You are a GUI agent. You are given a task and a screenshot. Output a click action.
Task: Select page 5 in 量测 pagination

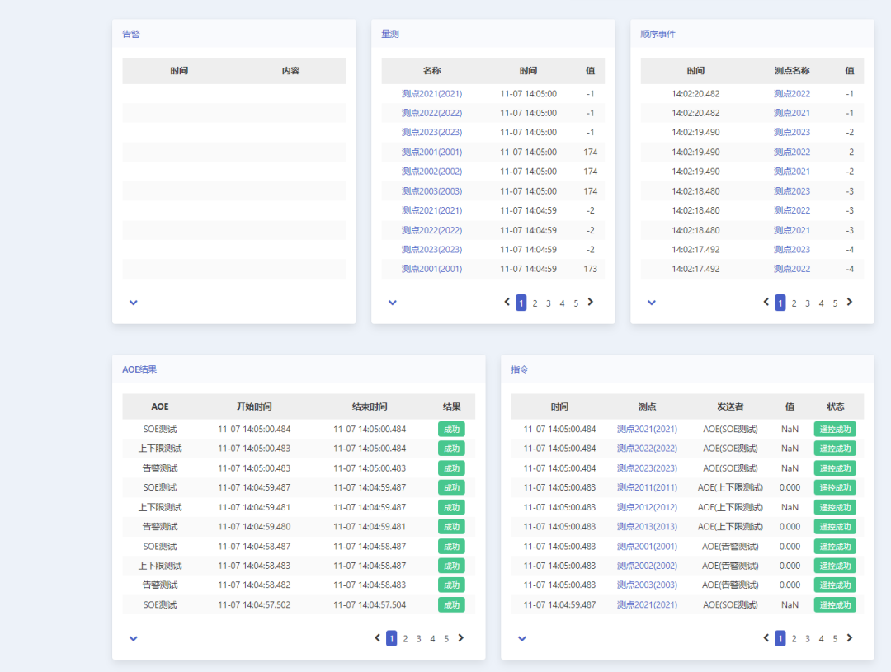[x=576, y=303]
